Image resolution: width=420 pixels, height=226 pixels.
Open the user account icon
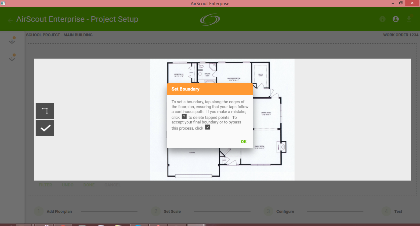coord(396,19)
